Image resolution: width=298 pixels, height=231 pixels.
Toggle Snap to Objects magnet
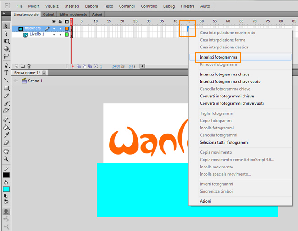click(6, 211)
